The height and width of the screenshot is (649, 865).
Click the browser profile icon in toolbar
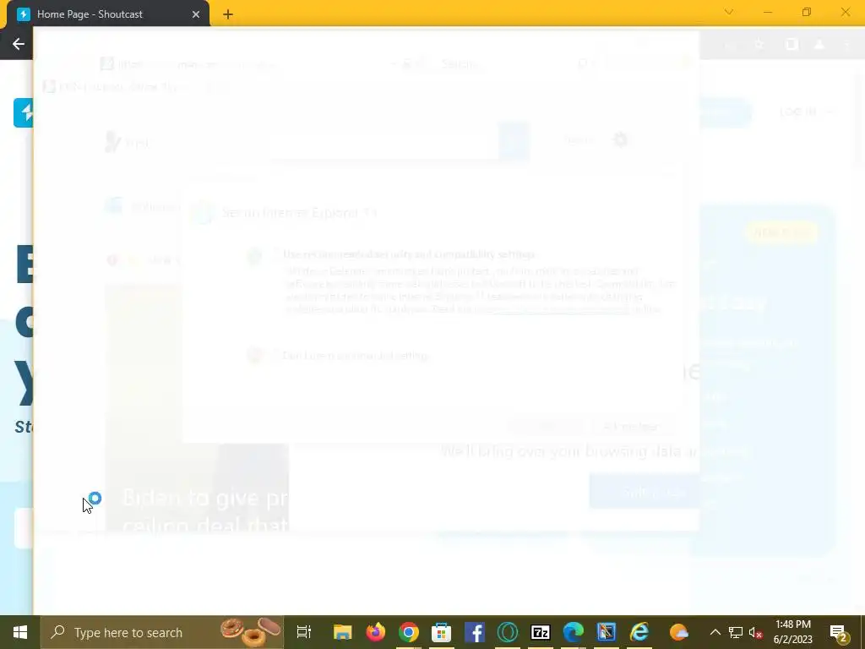click(x=819, y=45)
